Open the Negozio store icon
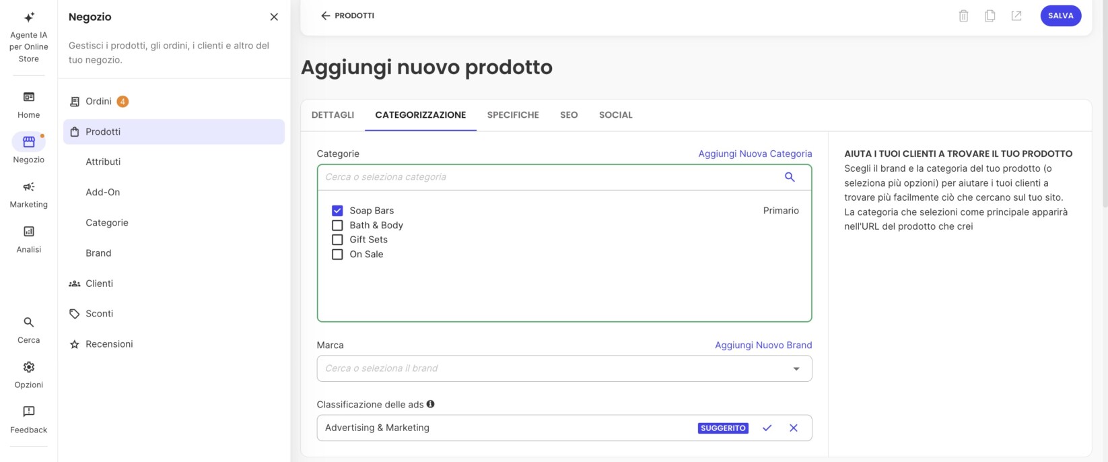Viewport: 1108px width, 462px height. [29, 141]
